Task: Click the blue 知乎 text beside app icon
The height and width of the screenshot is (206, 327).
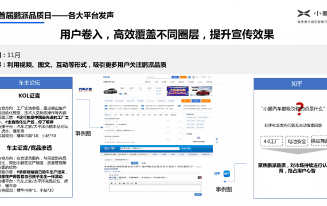Action: (x=217, y=173)
